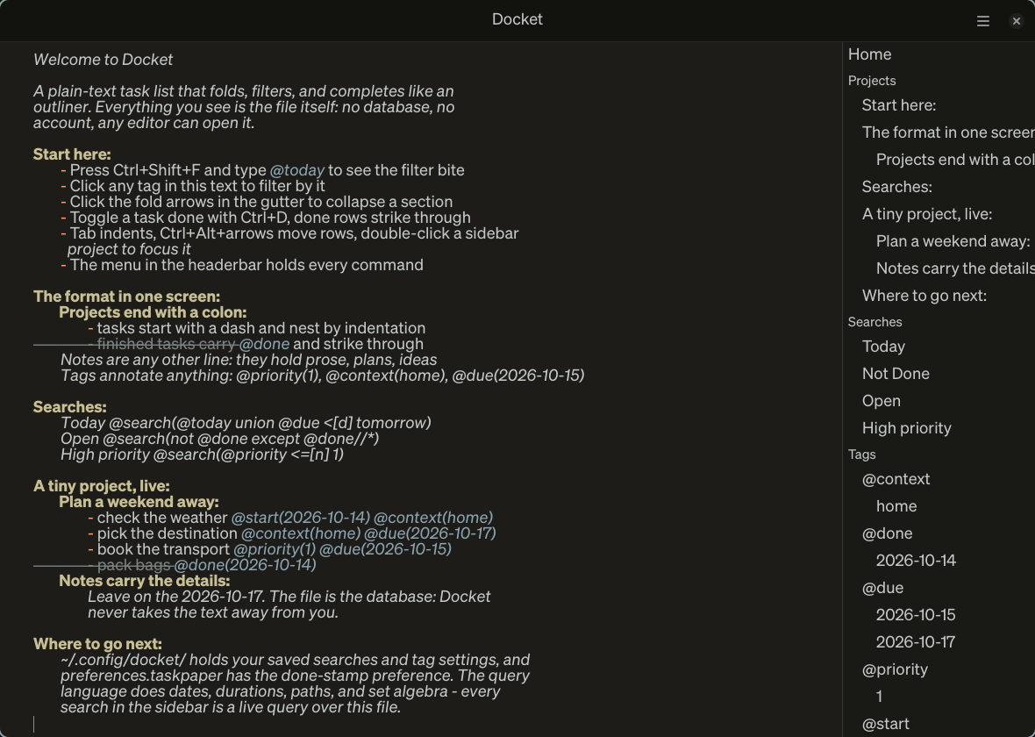Image resolution: width=1035 pixels, height=737 pixels.
Task: Filter by due date 2026-10-15 in sidebar
Action: pos(916,614)
